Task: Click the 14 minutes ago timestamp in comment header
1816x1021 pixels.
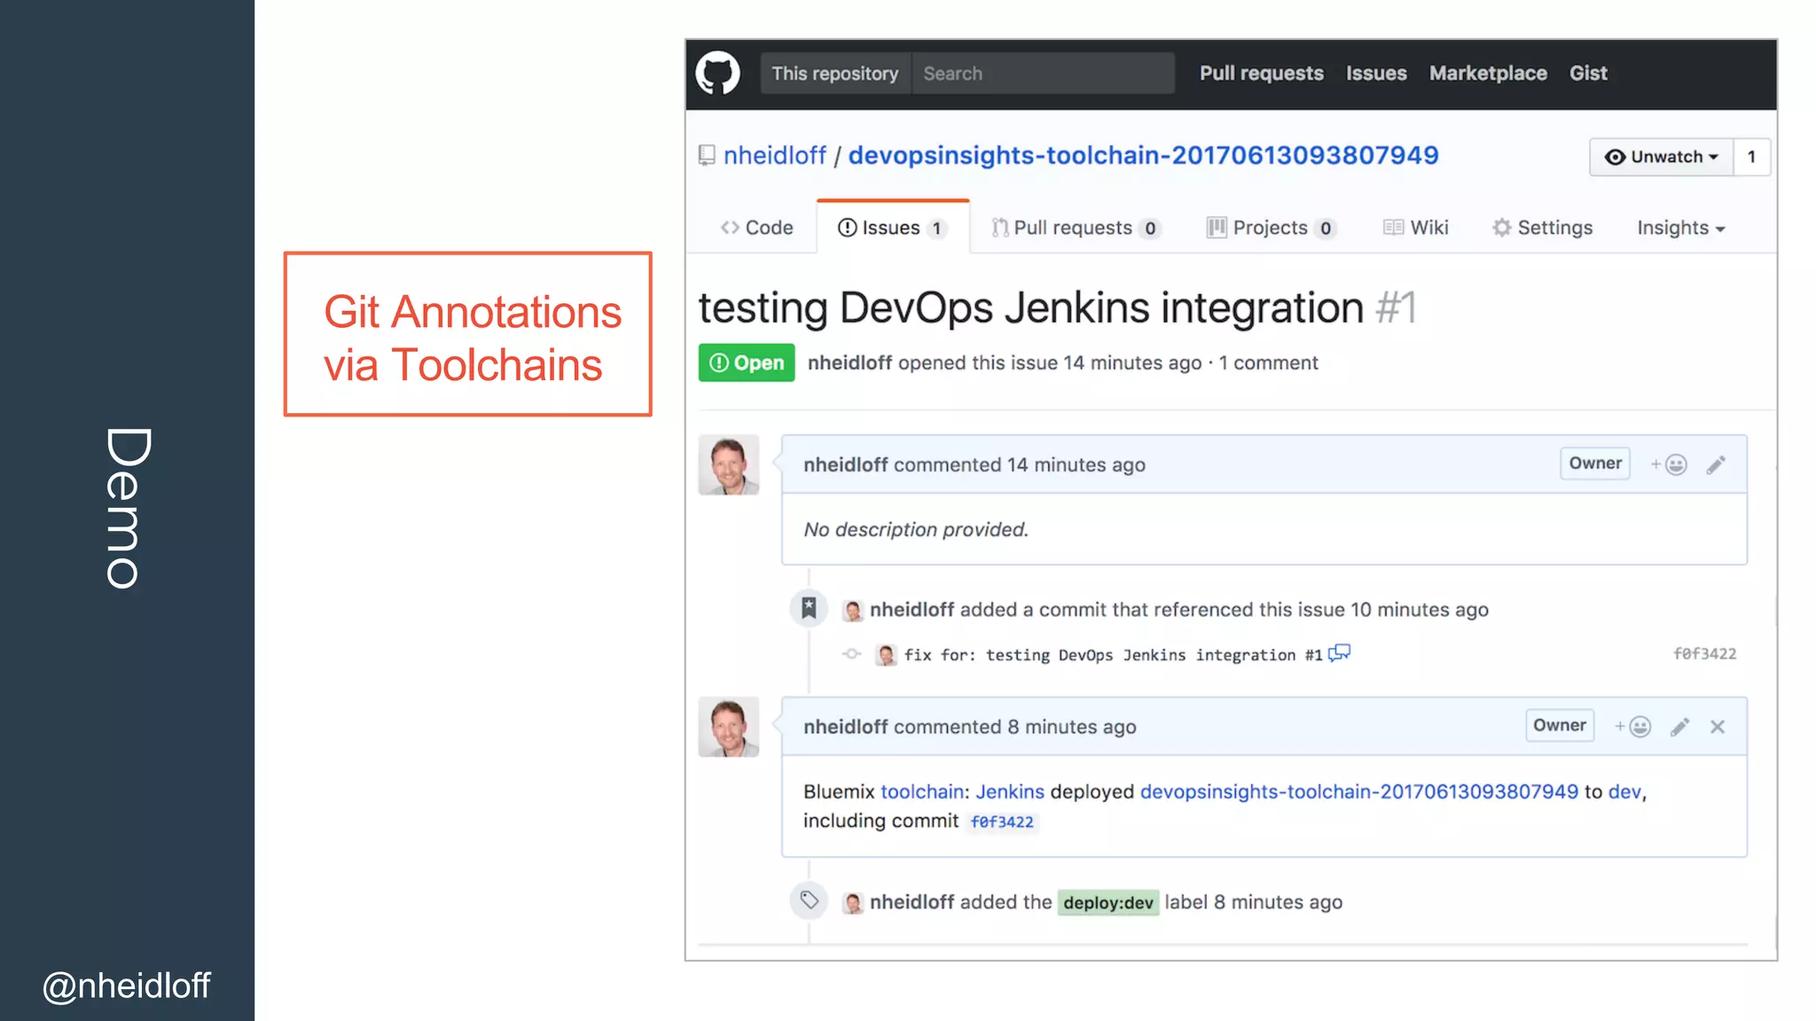Action: click(1076, 464)
